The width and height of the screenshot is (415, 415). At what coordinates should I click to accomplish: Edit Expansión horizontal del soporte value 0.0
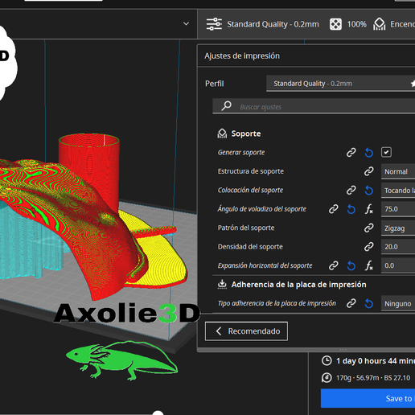tap(398, 265)
